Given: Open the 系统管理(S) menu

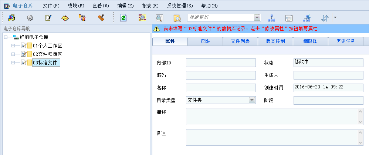Looking at the screenshot, I should (x=180, y=6).
